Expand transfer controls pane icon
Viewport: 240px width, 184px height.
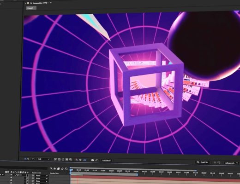pyautogui.click(x=8, y=172)
